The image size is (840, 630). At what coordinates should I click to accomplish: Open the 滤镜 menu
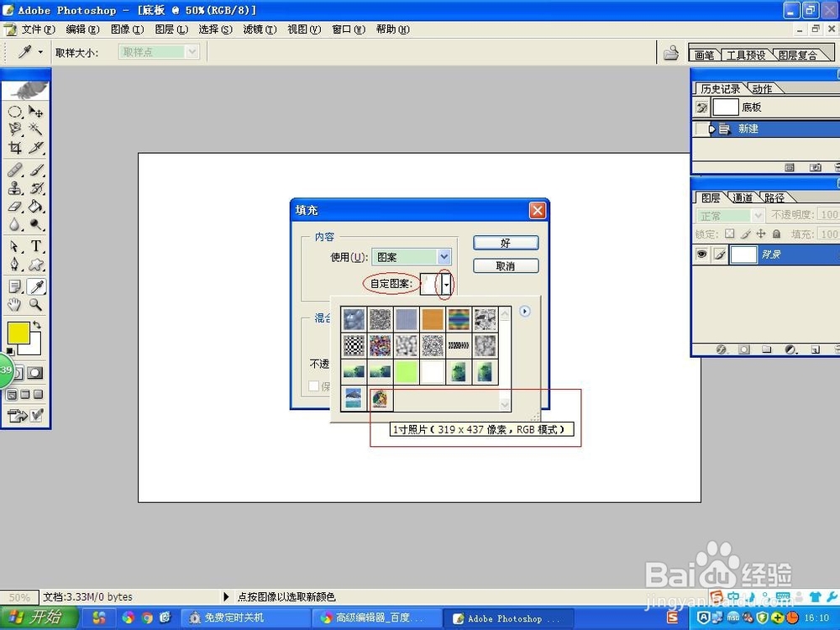coord(260,29)
